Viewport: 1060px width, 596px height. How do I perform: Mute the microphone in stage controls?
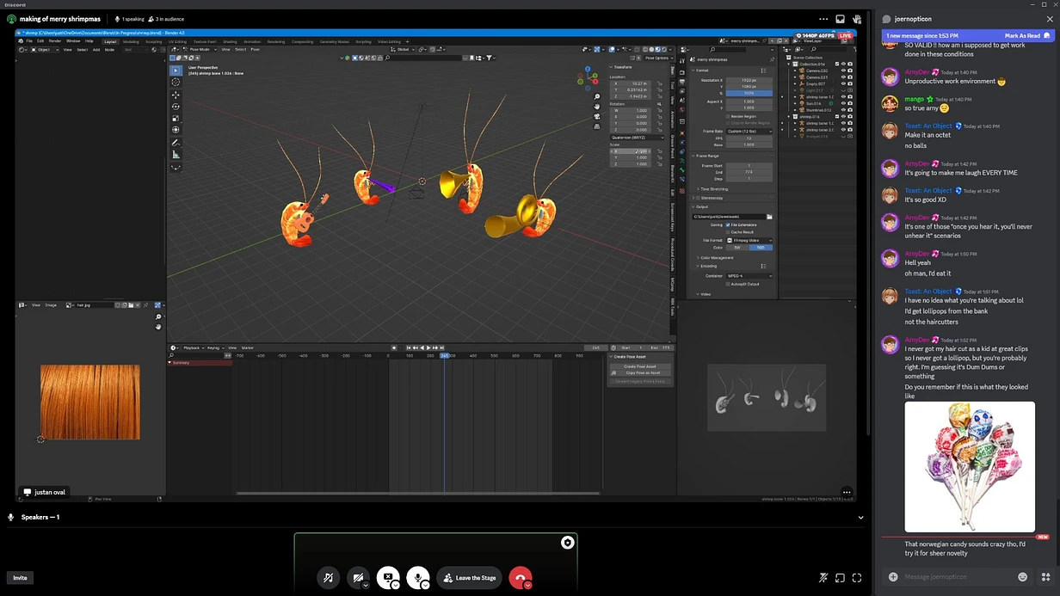418,578
